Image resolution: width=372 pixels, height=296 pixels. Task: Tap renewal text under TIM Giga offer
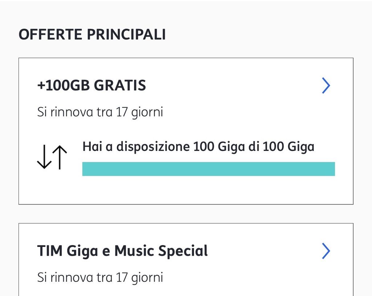point(100,277)
